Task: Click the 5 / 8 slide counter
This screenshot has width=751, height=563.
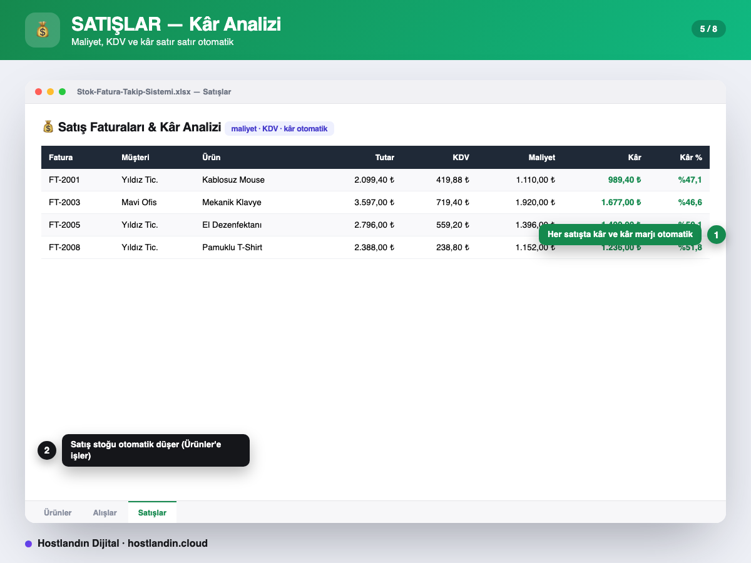Action: (x=708, y=29)
